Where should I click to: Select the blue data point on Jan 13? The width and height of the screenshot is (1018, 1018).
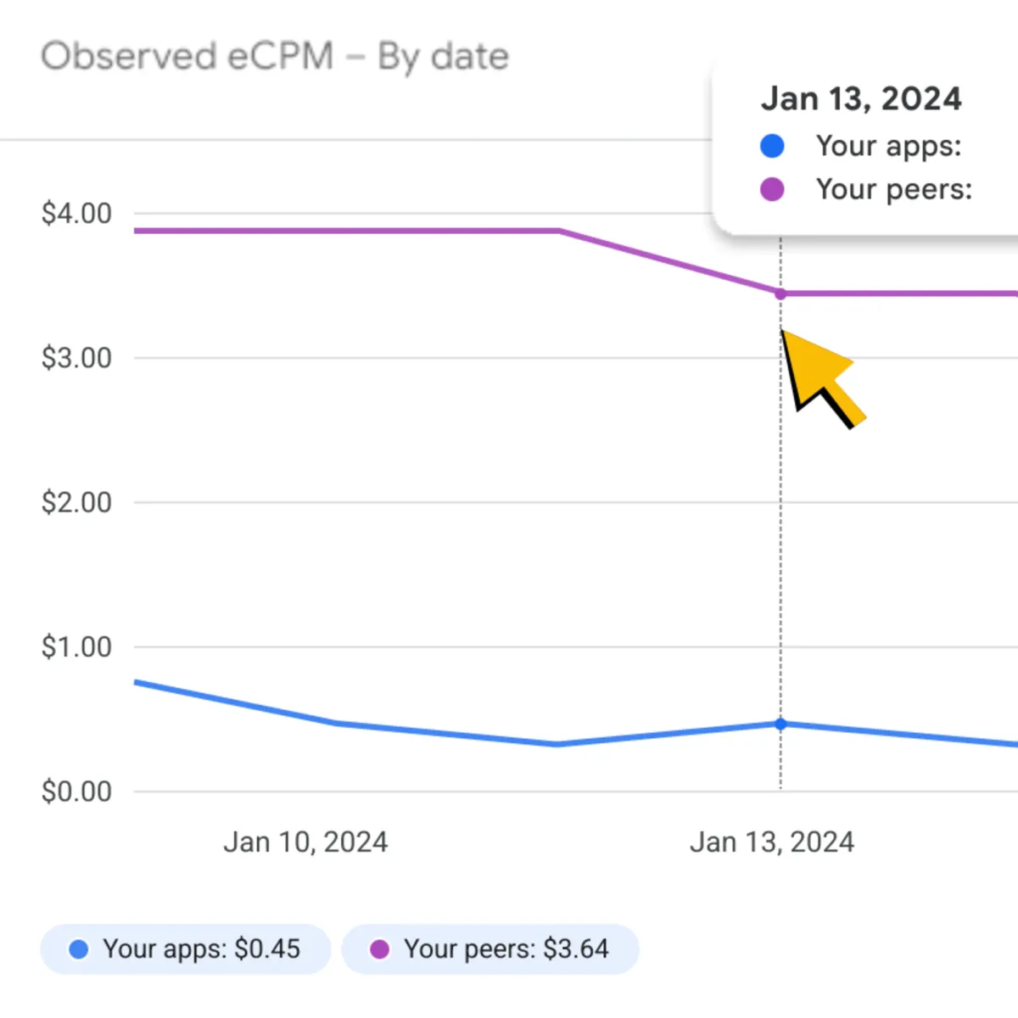pyautogui.click(x=780, y=724)
